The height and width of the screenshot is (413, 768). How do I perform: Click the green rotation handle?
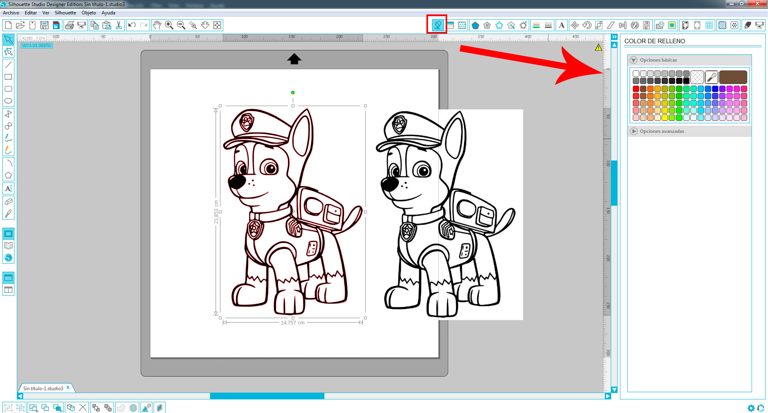click(x=293, y=92)
